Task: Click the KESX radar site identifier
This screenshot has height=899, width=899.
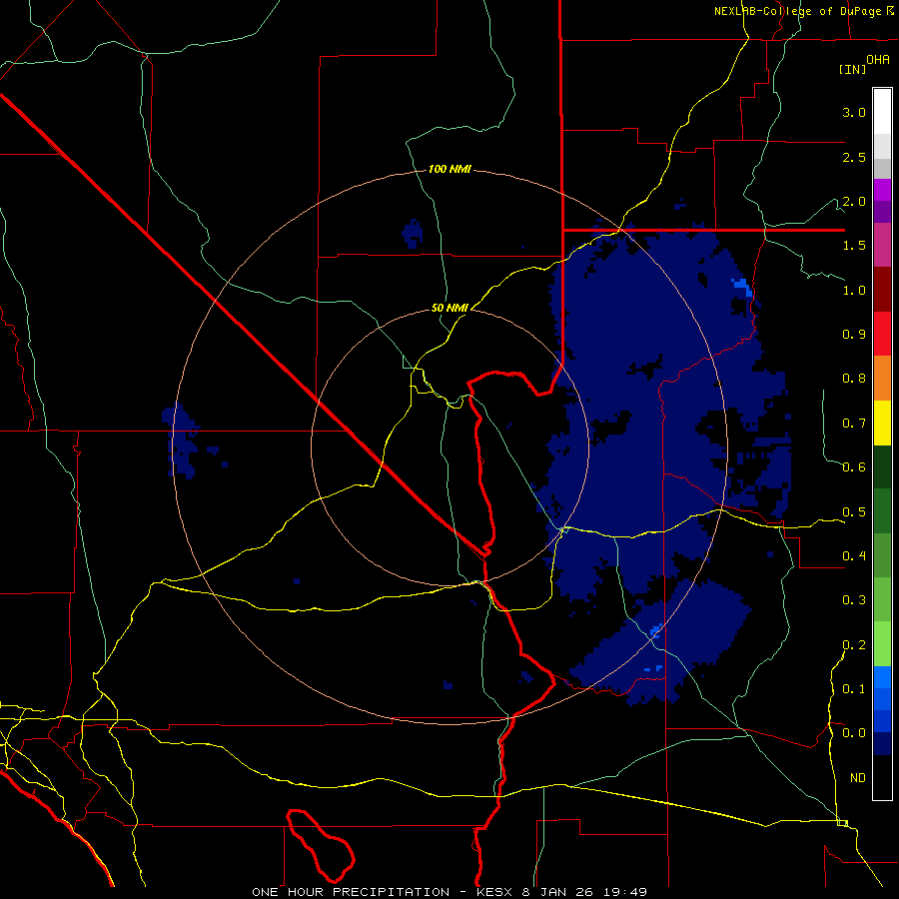Action: (493, 892)
